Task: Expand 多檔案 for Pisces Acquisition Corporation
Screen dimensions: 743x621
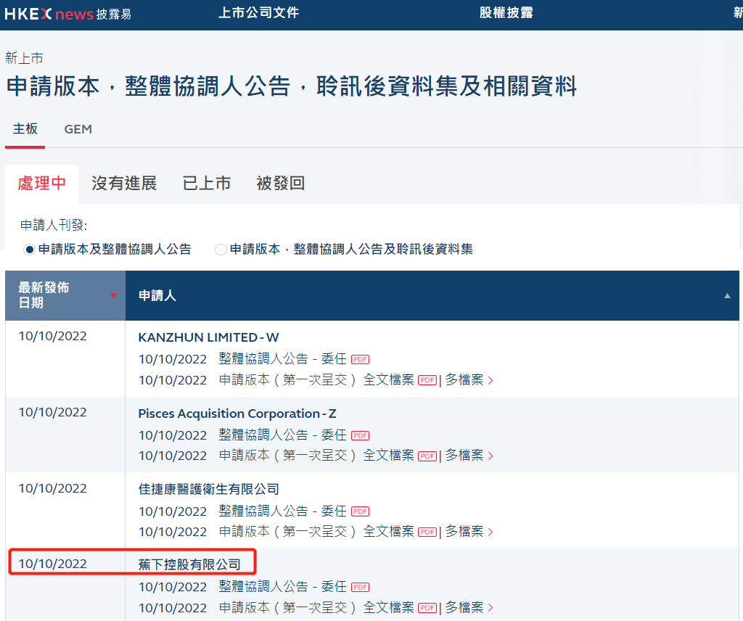Action: click(x=469, y=456)
